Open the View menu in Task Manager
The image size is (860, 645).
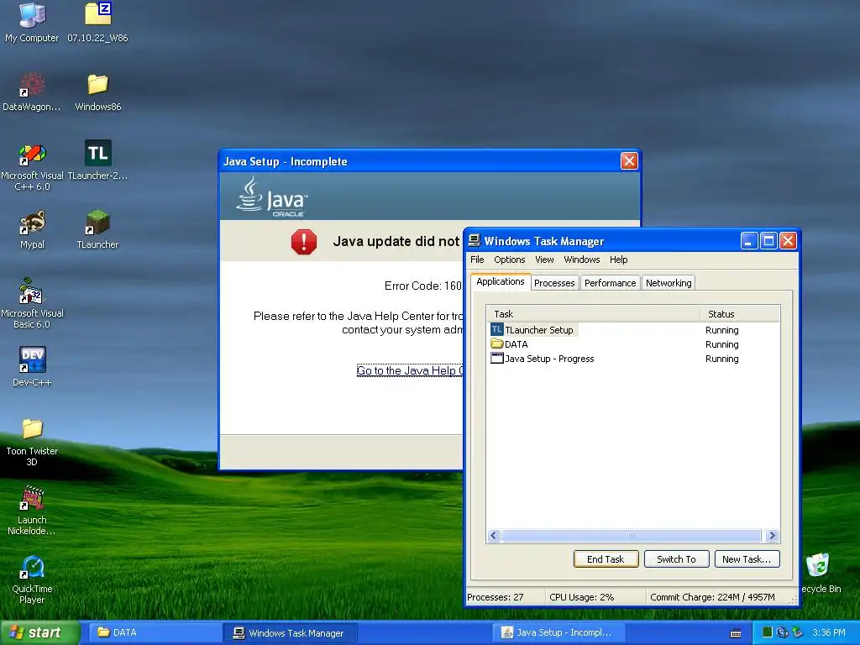click(544, 260)
